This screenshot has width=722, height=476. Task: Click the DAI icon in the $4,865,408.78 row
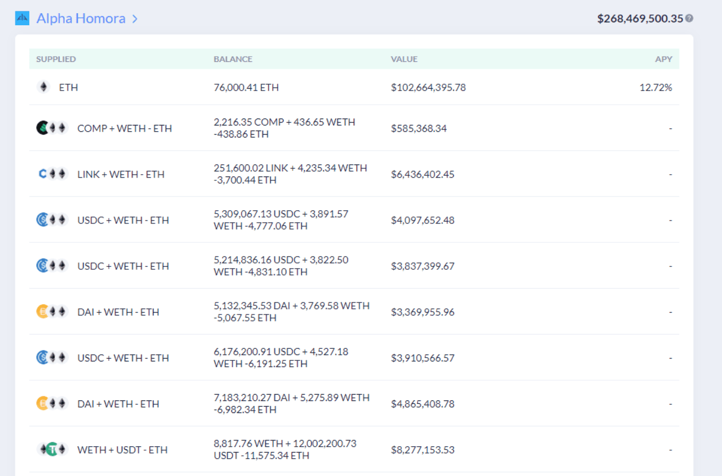(x=42, y=403)
